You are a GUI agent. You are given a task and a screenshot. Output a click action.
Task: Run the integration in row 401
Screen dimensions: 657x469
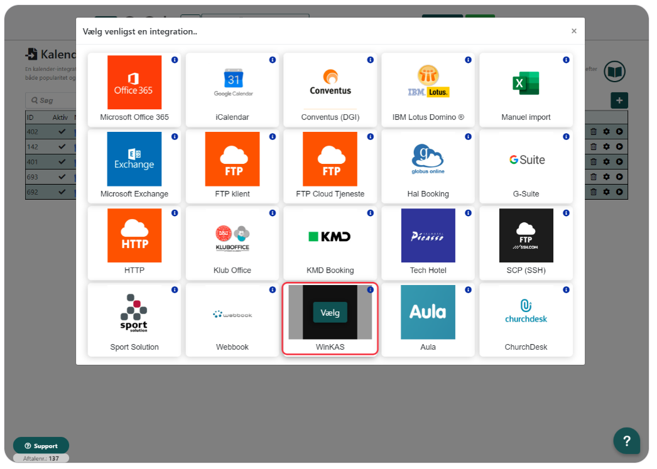click(619, 161)
